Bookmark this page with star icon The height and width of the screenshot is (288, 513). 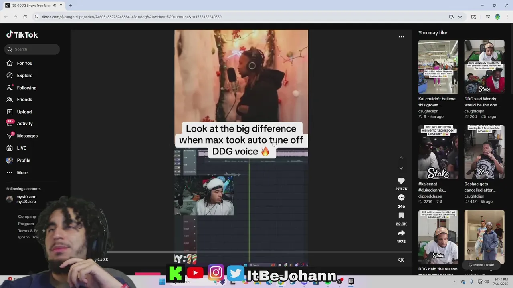coord(460,17)
